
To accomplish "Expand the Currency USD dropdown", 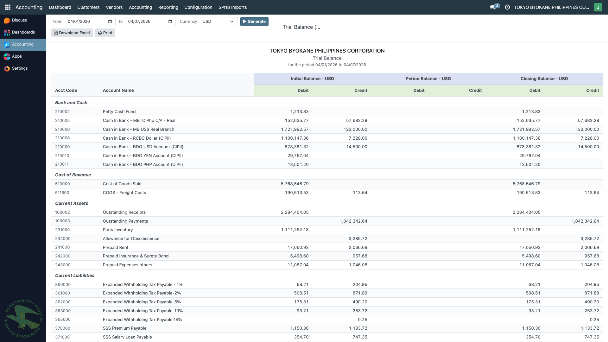I will pos(218,22).
